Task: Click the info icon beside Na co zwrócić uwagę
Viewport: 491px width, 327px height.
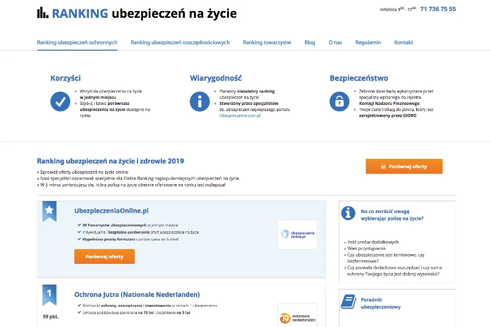Action: 348,213
